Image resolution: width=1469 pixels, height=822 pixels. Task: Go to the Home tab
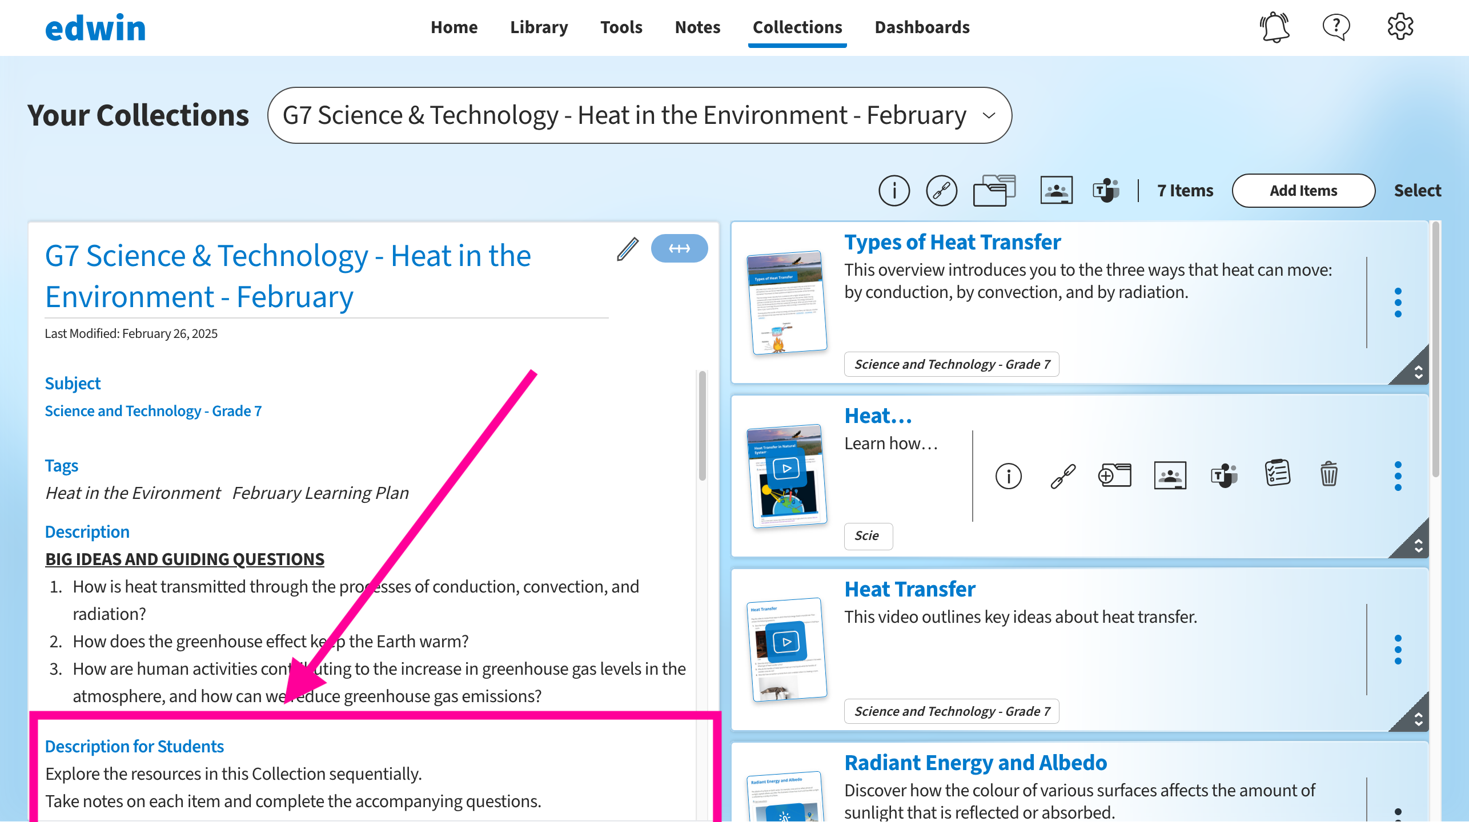[454, 27]
